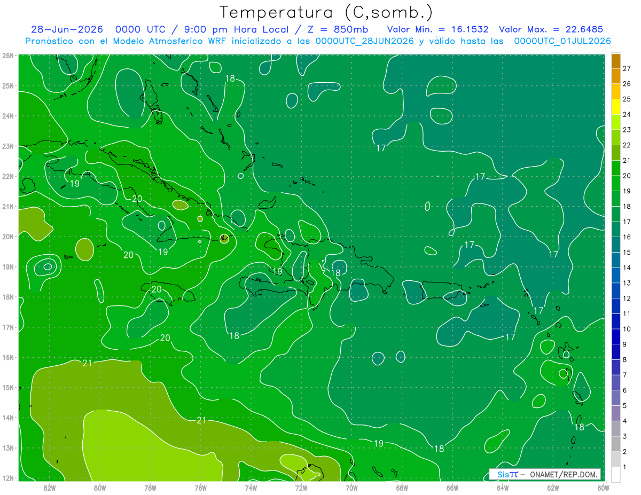The height and width of the screenshot is (495, 641).
Task: Select the number 13 on the color scale
Action: pos(627,283)
